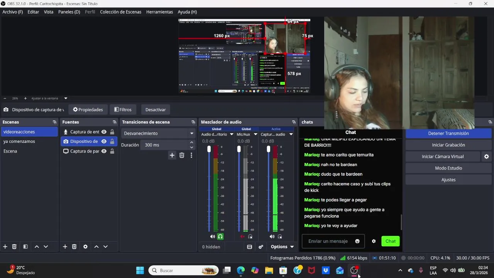Image resolution: width=494 pixels, height=278 pixels.
Task: Expand Captura audio channel menu arrow
Action: [291, 134]
